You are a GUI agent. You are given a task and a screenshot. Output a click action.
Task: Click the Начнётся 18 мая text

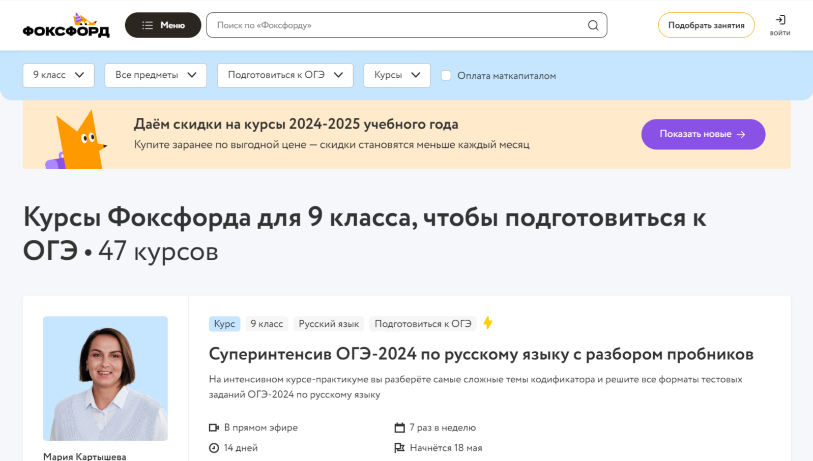446,448
